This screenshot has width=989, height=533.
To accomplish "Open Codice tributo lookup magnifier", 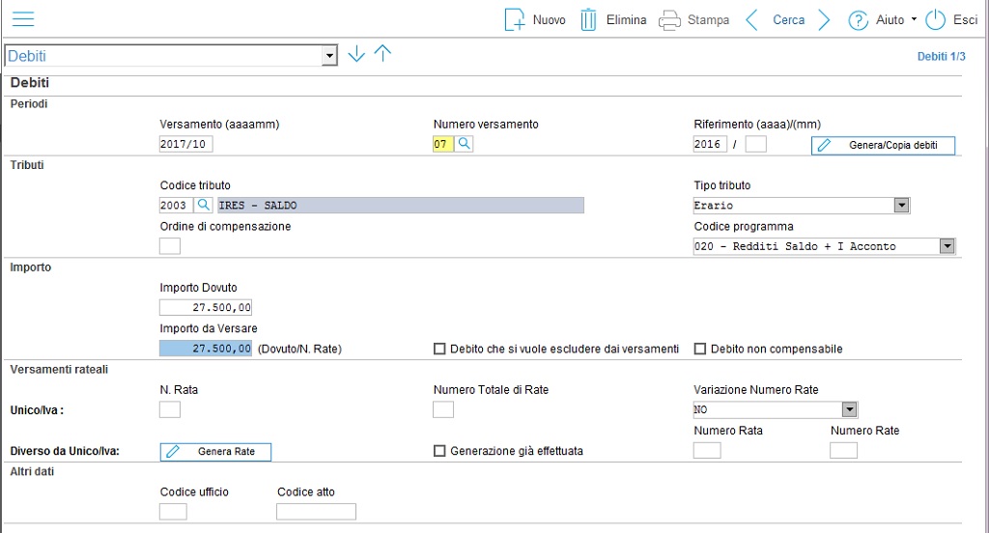I will tap(203, 205).
